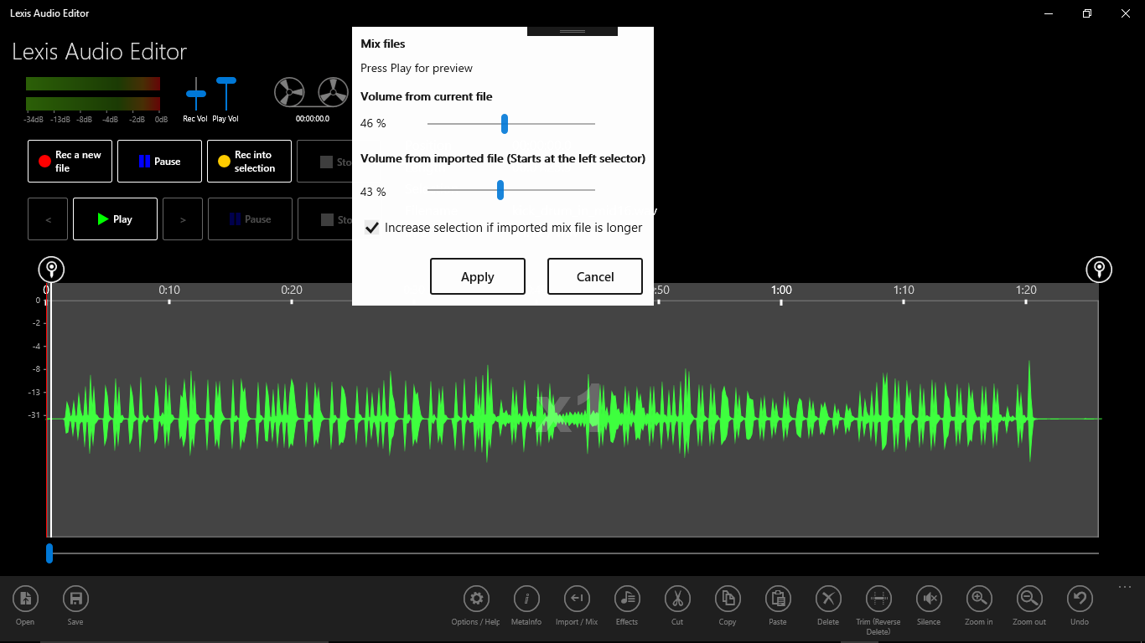Click the horizontal scroll handle below waveform
1145x643 pixels.
[49, 553]
